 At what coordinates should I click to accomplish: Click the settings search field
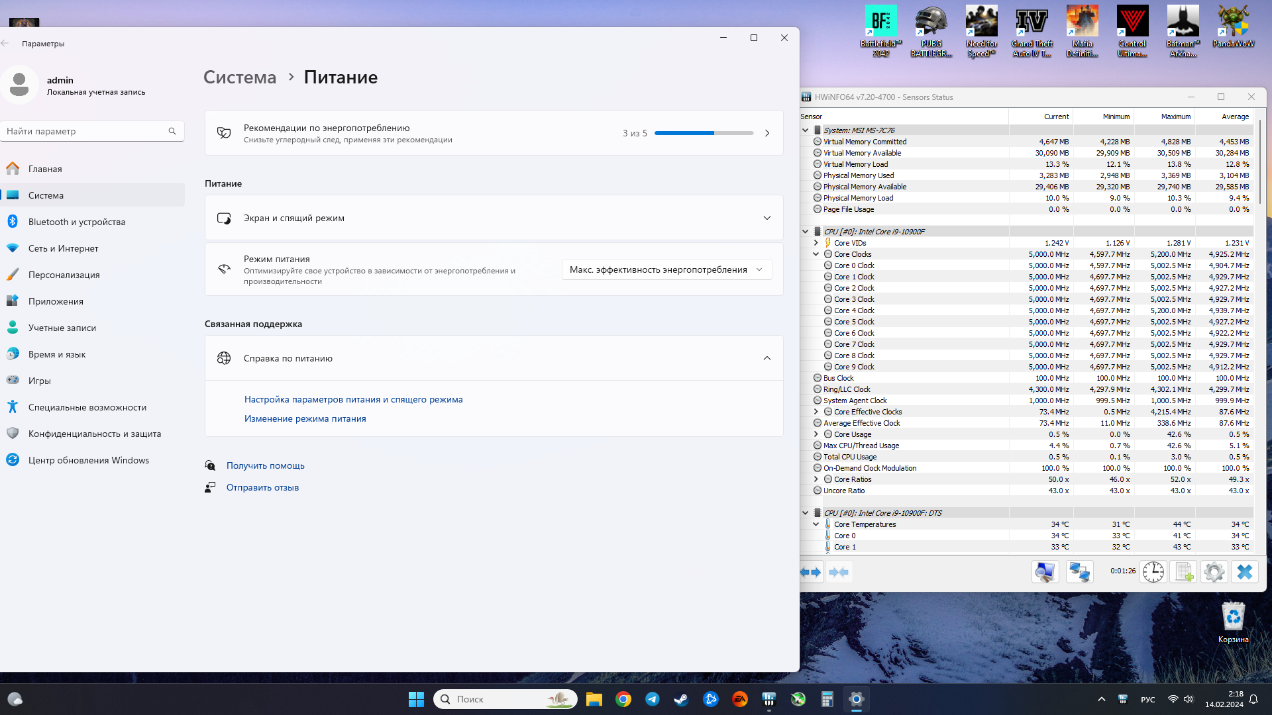tap(86, 131)
